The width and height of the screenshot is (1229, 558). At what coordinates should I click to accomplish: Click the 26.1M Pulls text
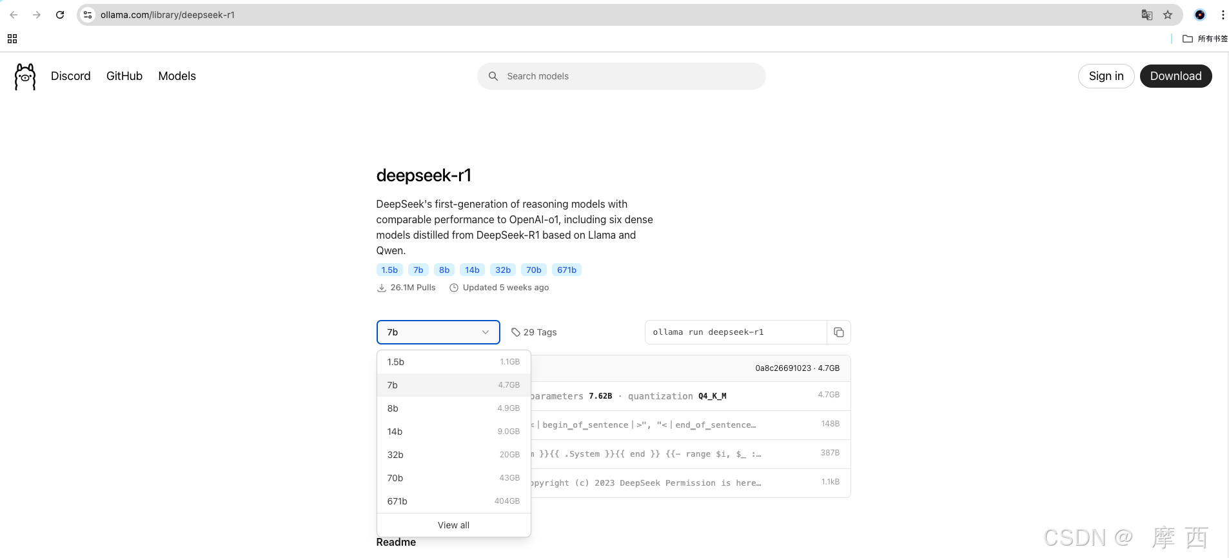pos(413,288)
